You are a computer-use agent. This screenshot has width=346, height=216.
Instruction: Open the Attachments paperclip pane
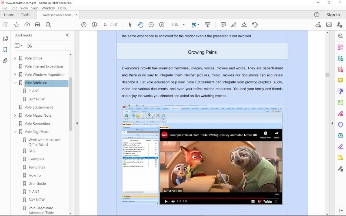point(5,61)
